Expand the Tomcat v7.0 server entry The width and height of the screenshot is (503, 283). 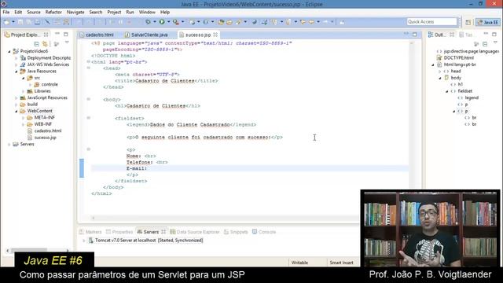point(84,241)
